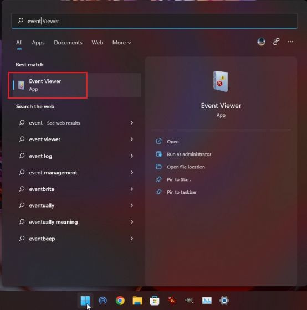The image size is (307, 310).
Task: Click the search input field with 'event'
Action: (x=155, y=21)
